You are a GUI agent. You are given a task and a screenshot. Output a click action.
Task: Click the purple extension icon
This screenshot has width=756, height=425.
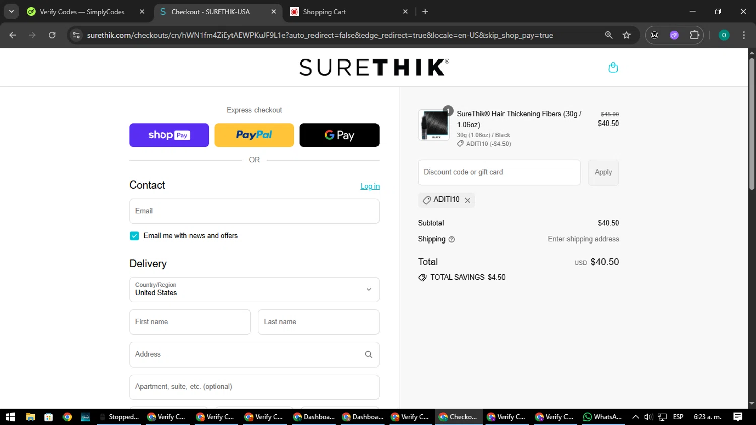674,35
